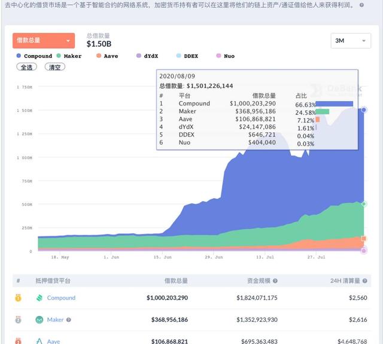Open the 3M time range dropdown
383x344 pixels.
[351, 41]
